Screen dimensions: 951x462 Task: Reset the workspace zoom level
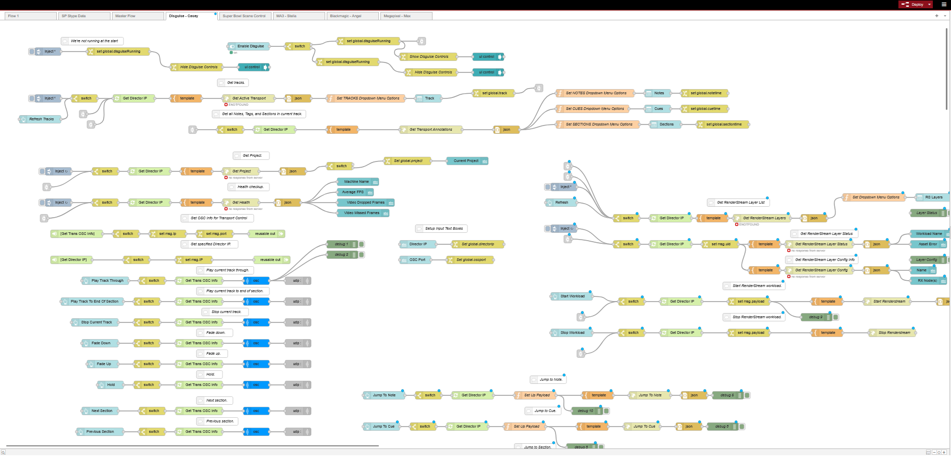pos(939,452)
